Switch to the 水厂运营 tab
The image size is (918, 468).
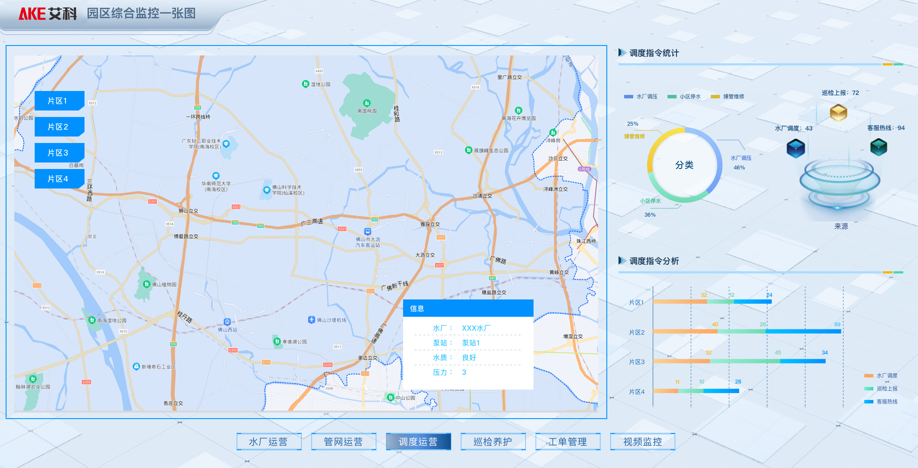coord(269,442)
